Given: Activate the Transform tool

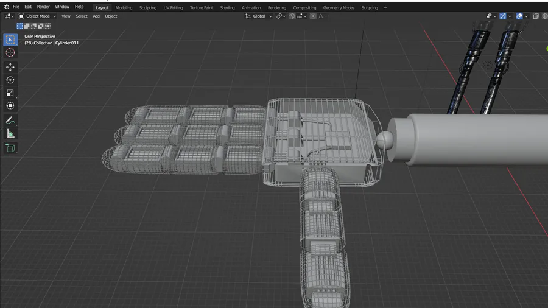Looking at the screenshot, I should point(10,106).
